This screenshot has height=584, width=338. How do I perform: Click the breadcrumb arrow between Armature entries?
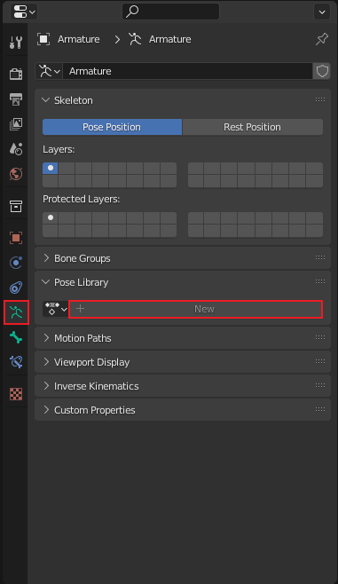point(117,39)
